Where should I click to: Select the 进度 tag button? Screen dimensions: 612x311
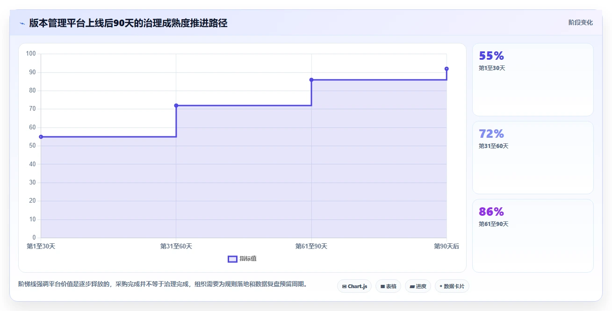click(x=418, y=286)
